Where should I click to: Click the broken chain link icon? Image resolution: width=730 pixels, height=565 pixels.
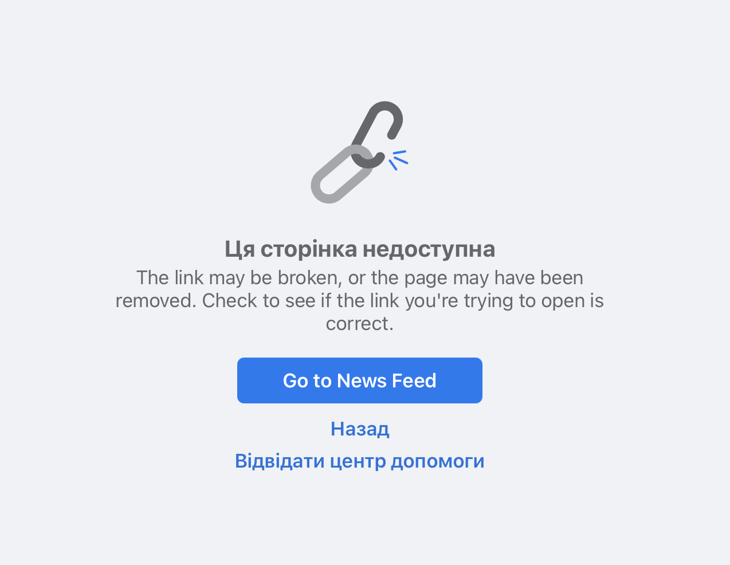359,152
